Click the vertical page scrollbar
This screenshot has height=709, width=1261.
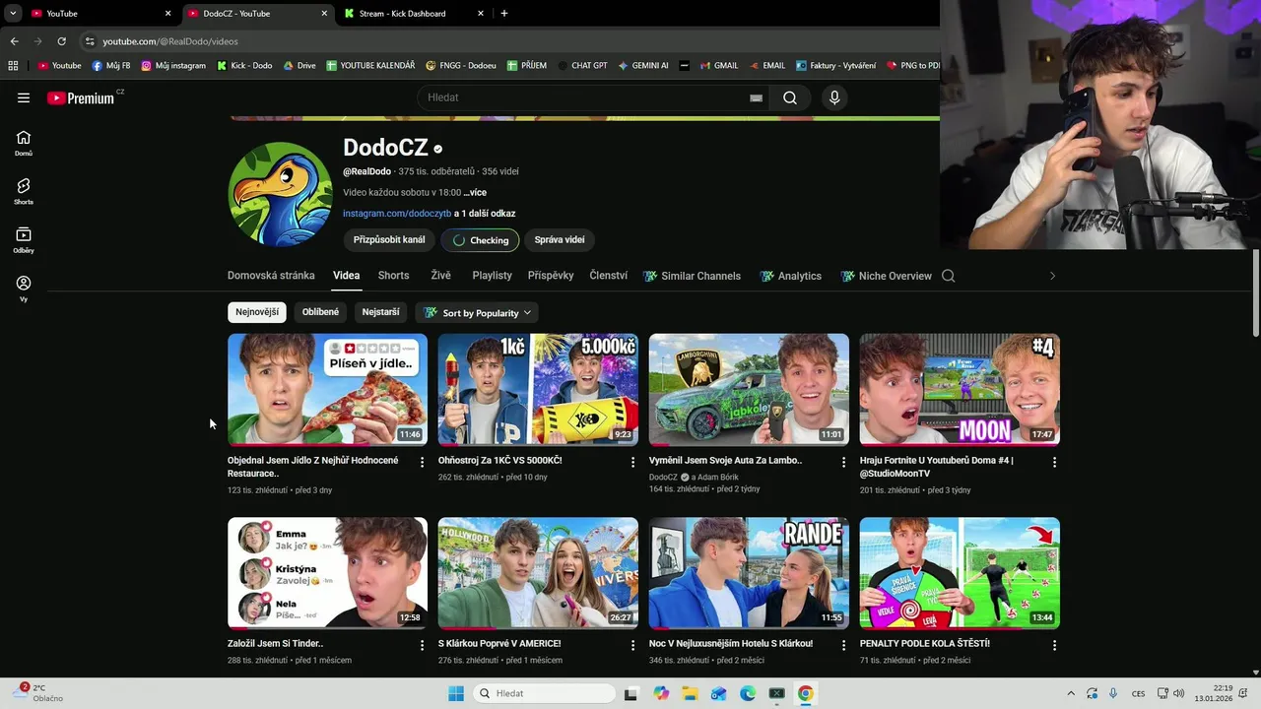click(1255, 295)
